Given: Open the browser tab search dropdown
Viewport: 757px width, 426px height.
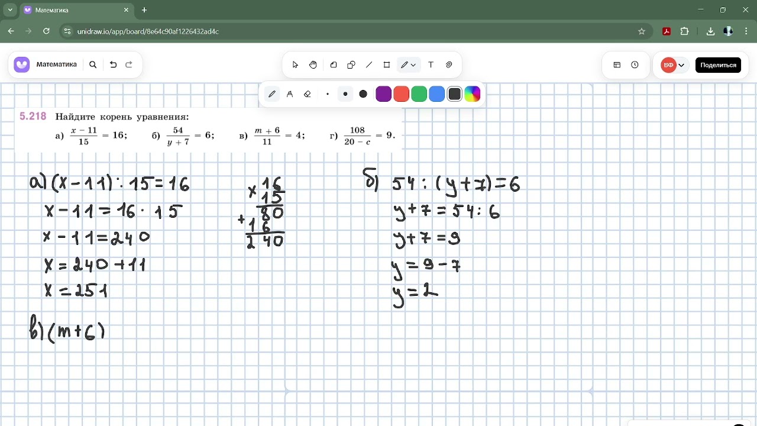Looking at the screenshot, I should click(10, 10).
